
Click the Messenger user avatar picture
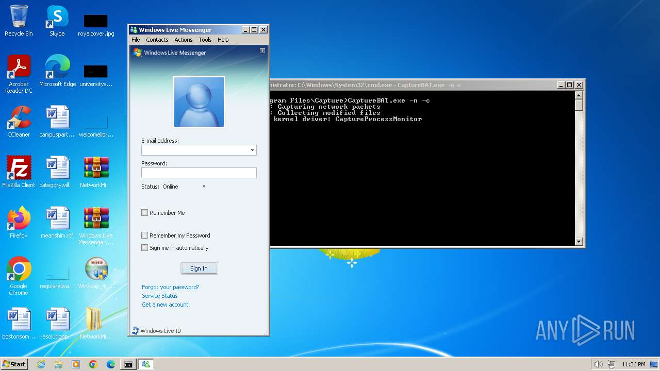[199, 102]
